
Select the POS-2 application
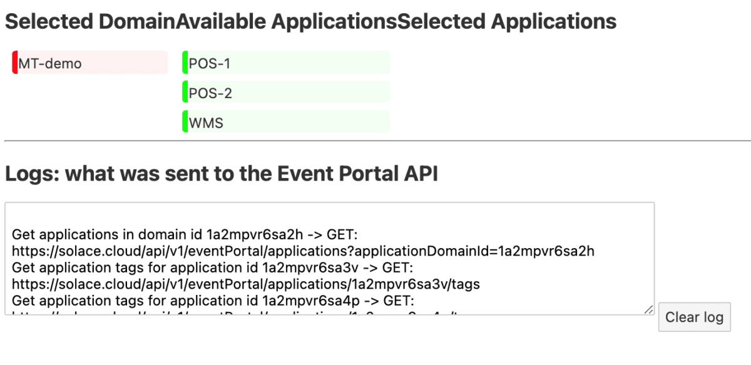(x=285, y=92)
